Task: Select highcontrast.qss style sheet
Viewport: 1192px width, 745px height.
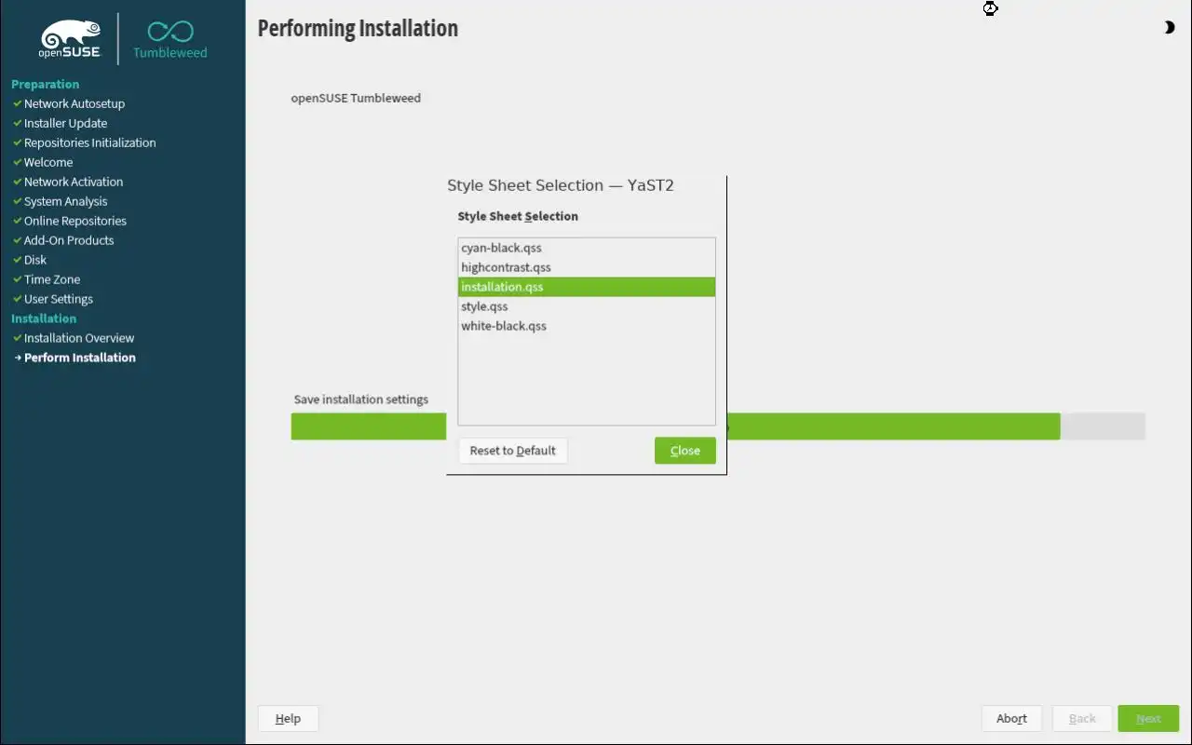Action: click(x=587, y=267)
